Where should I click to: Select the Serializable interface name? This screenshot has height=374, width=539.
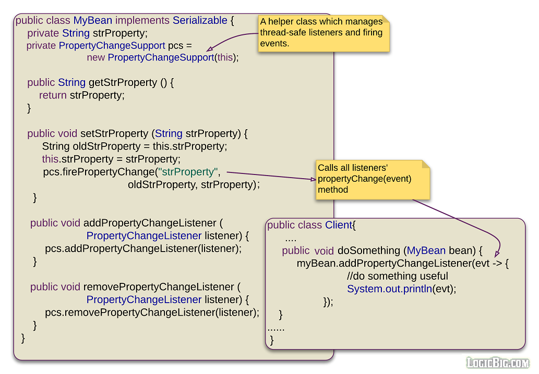pos(200,20)
